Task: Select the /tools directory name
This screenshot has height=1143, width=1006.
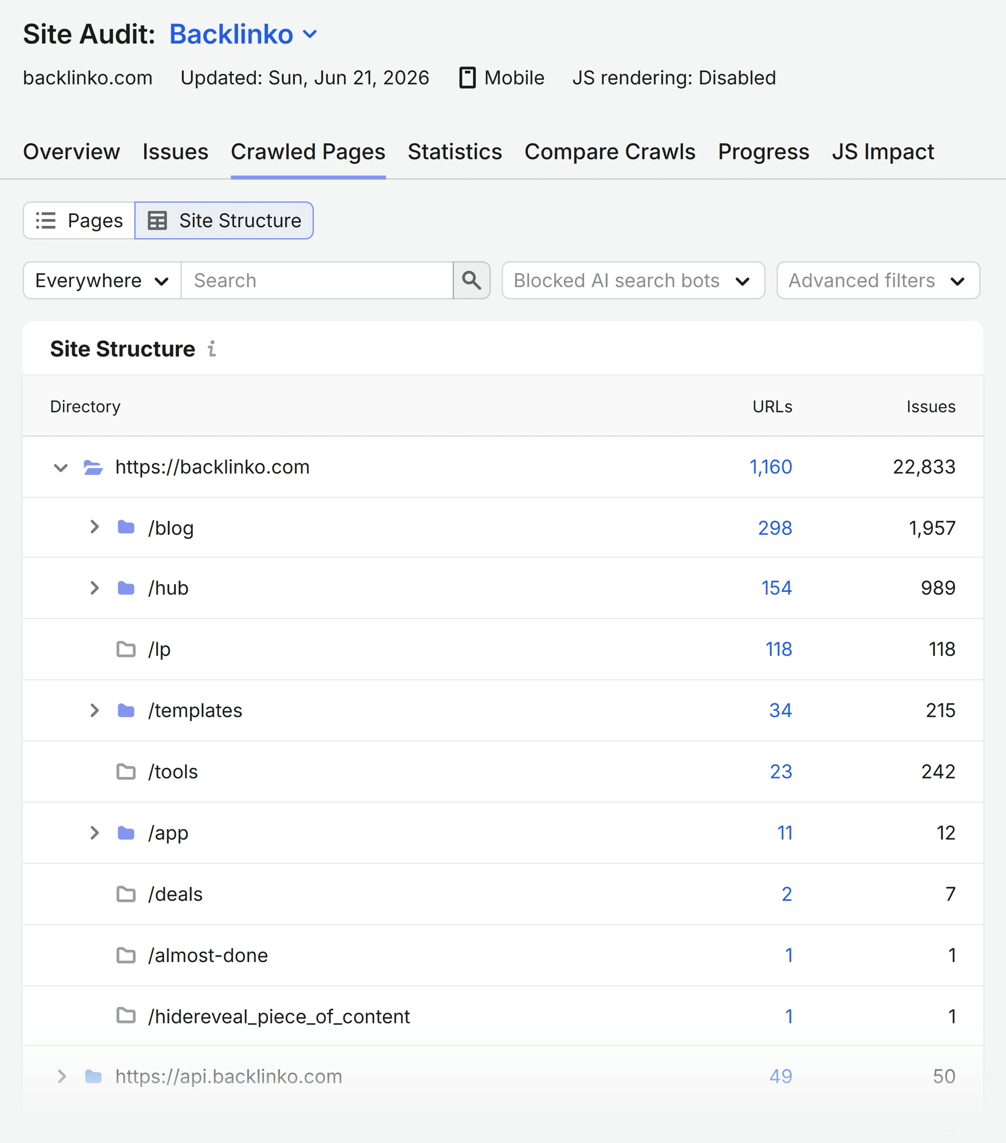Action: pos(173,772)
